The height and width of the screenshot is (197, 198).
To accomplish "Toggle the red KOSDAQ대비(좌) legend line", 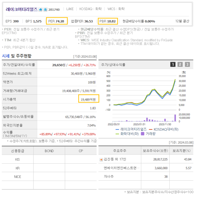I will click(164, 129).
